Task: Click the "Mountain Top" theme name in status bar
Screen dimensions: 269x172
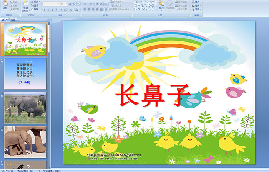Action: point(25,171)
